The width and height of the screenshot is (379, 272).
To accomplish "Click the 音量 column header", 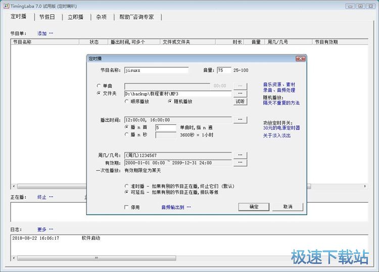I will [254, 42].
